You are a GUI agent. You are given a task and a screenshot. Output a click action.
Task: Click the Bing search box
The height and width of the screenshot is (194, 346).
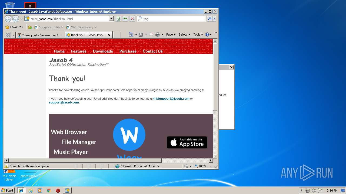pos(171,19)
